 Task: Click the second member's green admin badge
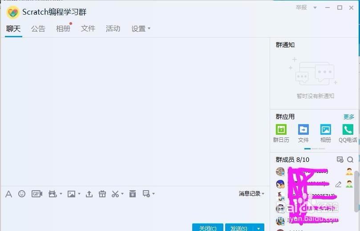(x=349, y=184)
